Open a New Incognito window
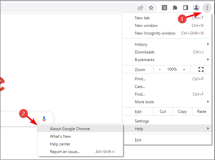Screen dimensions: 215x160 point(167,33)
